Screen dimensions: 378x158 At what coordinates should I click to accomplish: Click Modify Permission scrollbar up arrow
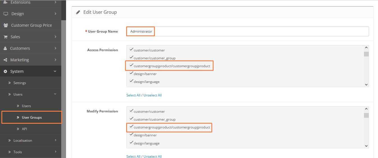coord(366,109)
